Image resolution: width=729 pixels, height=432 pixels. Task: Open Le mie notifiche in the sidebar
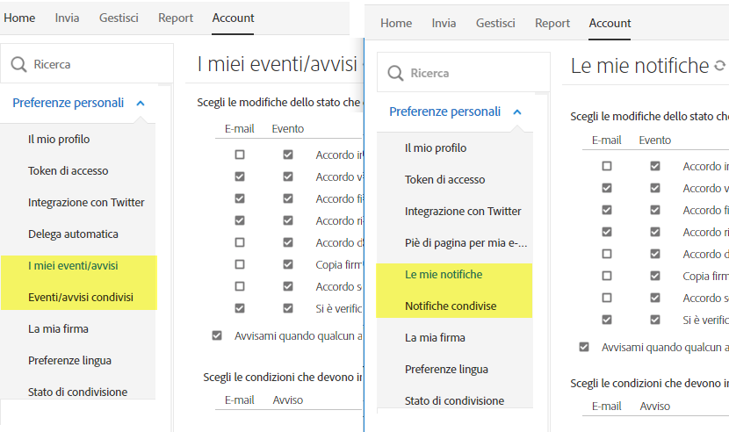[x=444, y=275]
